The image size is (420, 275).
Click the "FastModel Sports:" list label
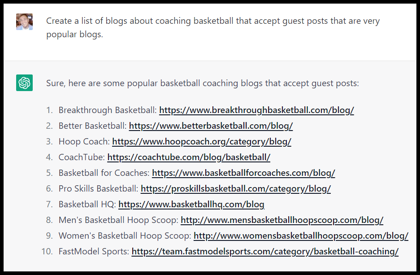point(94,252)
